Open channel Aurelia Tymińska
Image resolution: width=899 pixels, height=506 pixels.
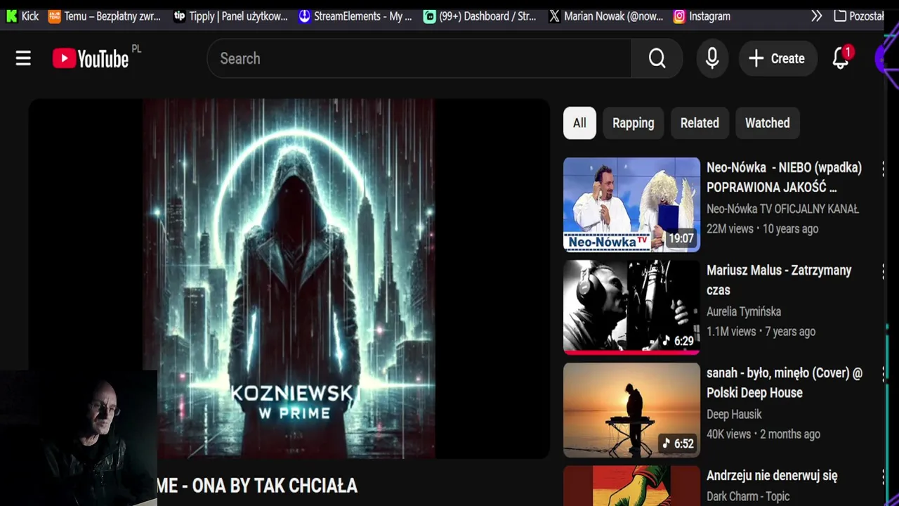tap(744, 311)
